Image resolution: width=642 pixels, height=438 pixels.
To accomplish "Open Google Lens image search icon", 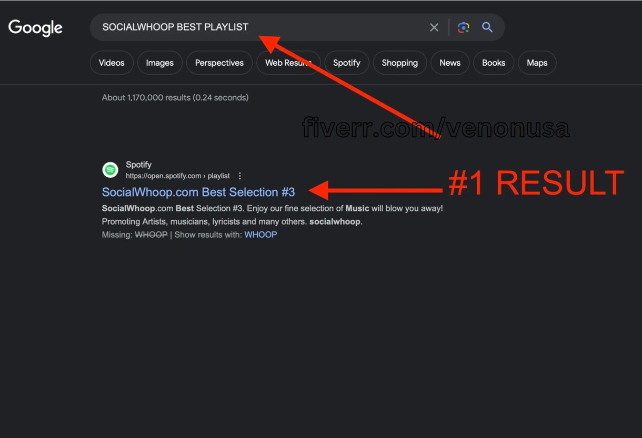I will click(463, 27).
